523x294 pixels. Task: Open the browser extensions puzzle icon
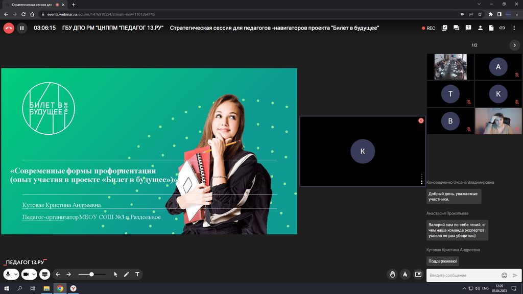tap(491, 14)
